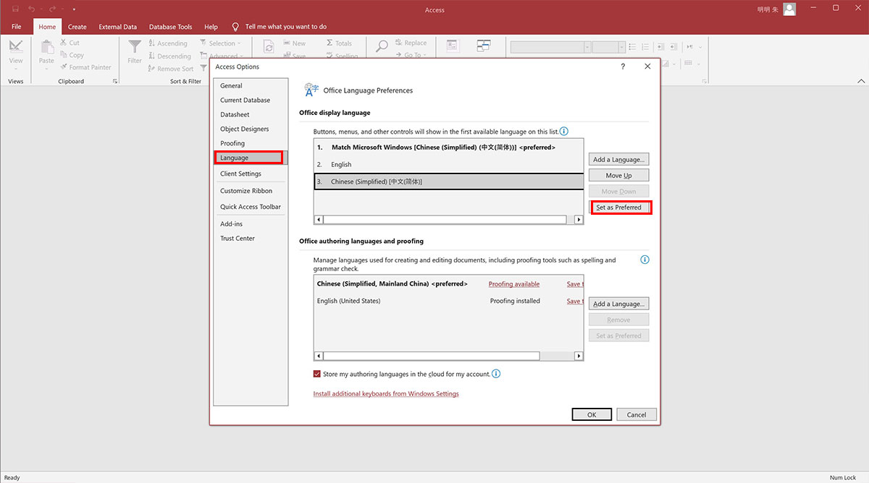Toggle Store my authoring languages in the cloud
Screen dimensions: 869x483
[317, 374]
